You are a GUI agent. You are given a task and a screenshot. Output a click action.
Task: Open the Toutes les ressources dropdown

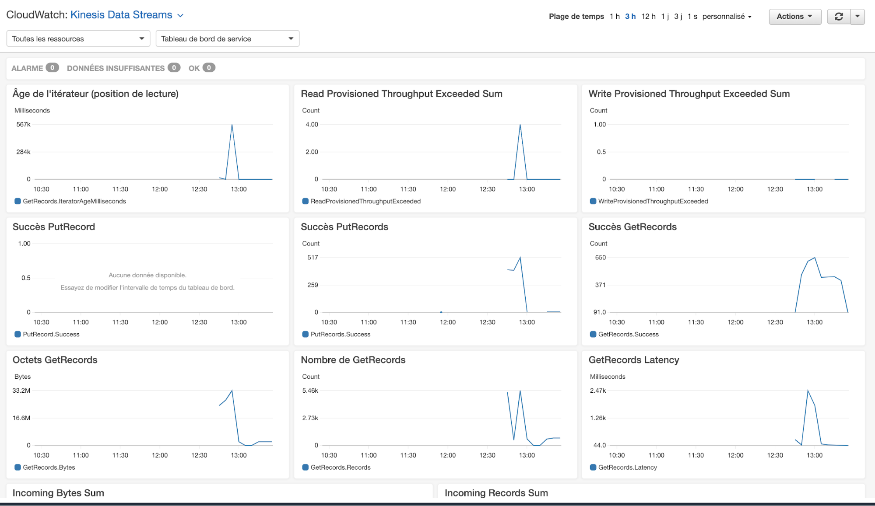78,38
